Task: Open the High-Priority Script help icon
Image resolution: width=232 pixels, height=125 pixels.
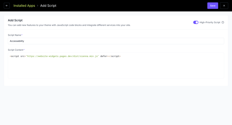Action: 223,22
